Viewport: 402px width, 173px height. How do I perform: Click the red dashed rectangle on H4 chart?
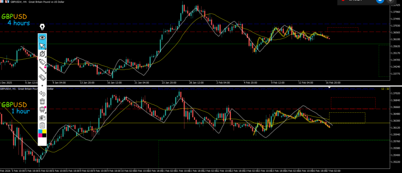point(343,30)
